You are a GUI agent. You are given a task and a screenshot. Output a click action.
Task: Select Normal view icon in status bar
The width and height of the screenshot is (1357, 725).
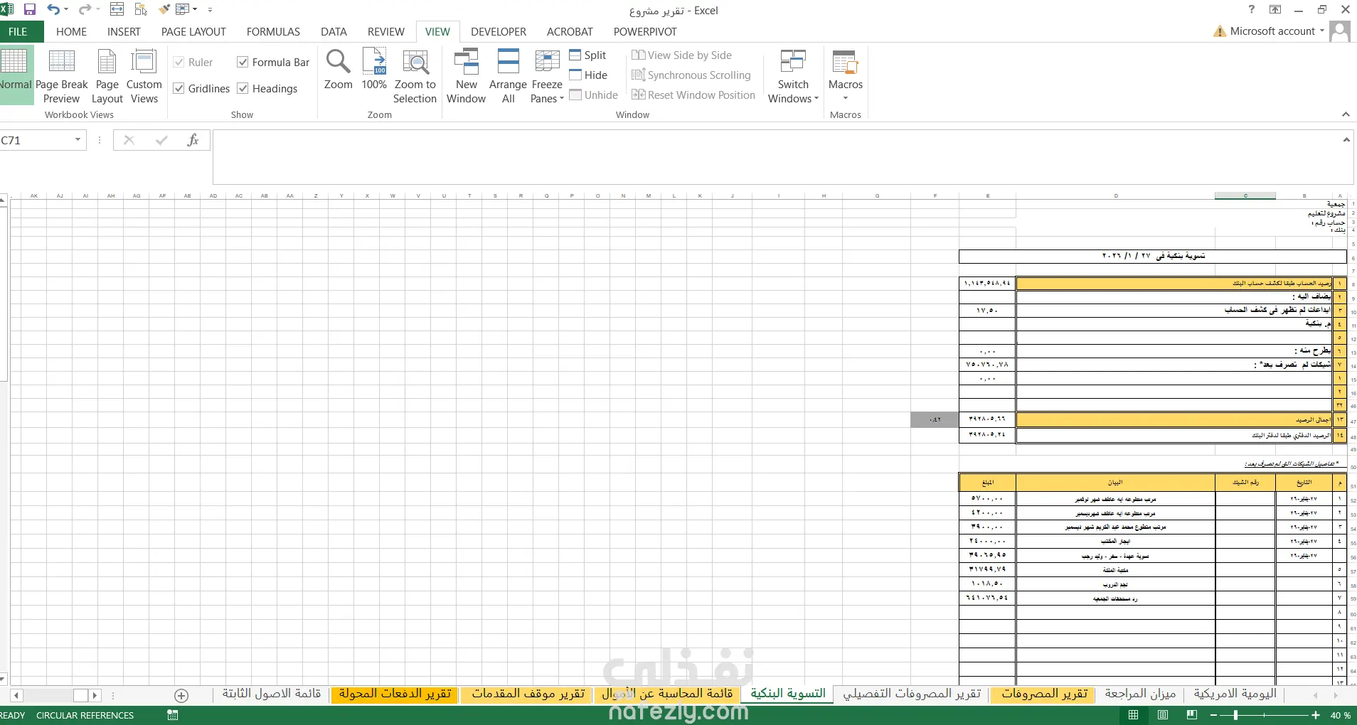1134,715
